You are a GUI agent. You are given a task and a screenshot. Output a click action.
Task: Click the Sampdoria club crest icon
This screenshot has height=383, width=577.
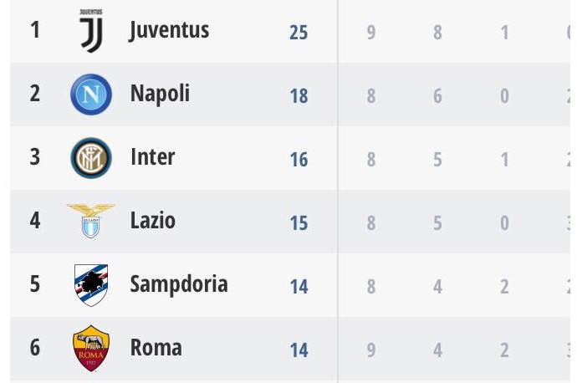(90, 284)
